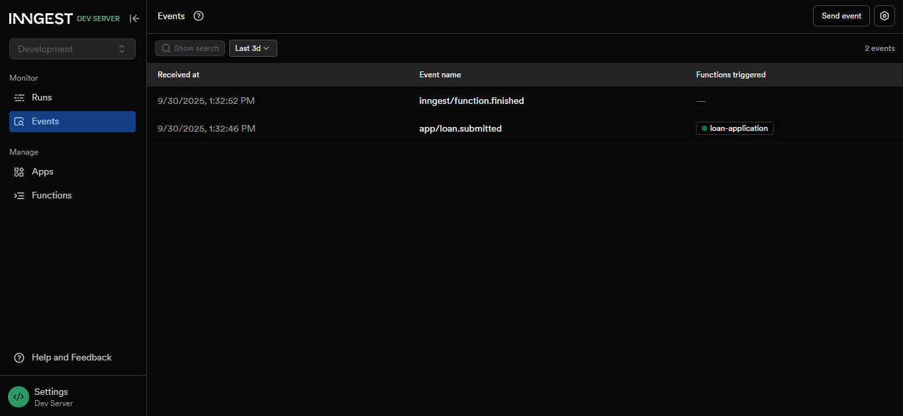
Task: Open the inngest/function.finished event row
Action: click(x=471, y=101)
